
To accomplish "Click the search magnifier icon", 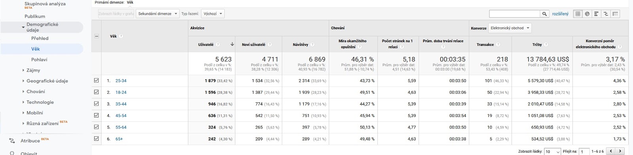I will pos(545,14).
